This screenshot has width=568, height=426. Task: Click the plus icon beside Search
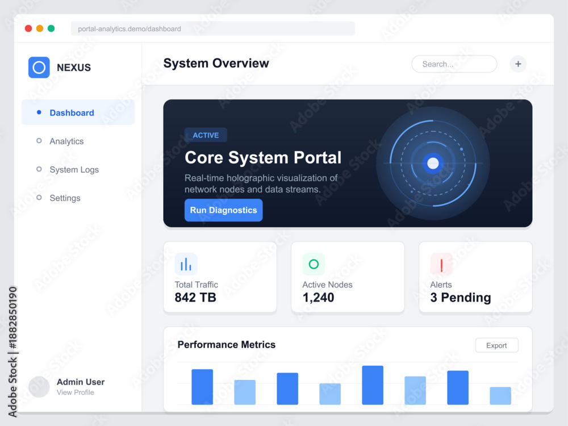pyautogui.click(x=518, y=64)
